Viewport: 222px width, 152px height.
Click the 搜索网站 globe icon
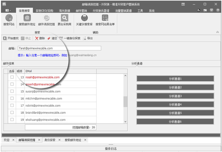(8, 18)
